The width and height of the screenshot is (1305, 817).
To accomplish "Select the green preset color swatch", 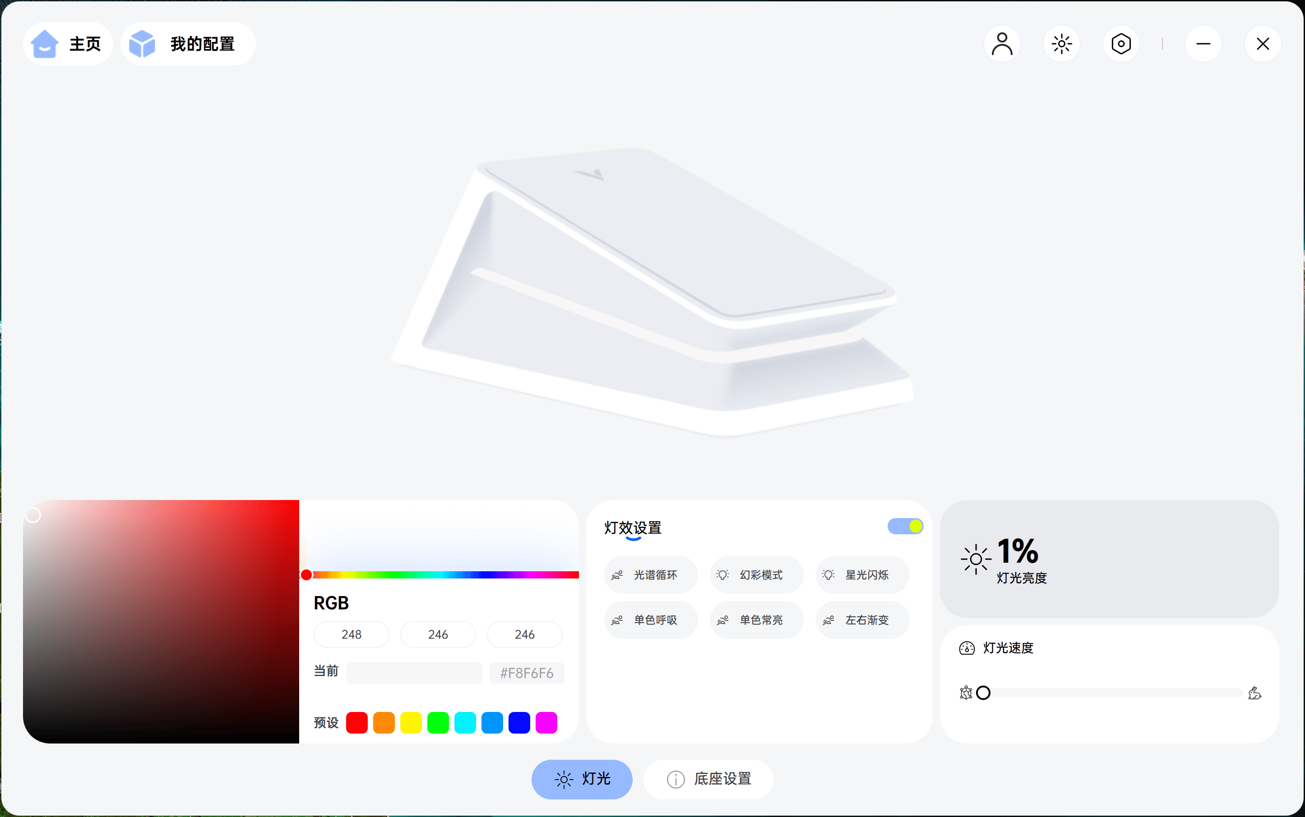I will 438,722.
